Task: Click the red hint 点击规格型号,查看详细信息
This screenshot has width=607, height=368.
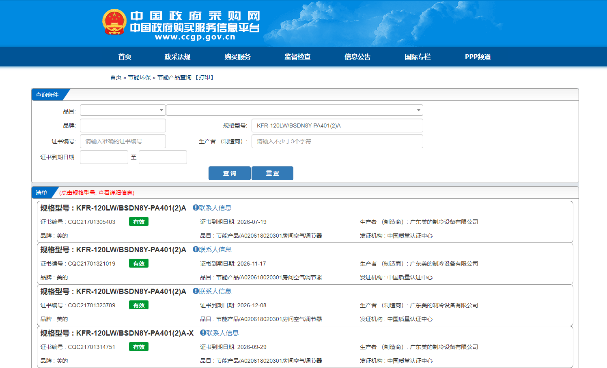Action: (97, 193)
